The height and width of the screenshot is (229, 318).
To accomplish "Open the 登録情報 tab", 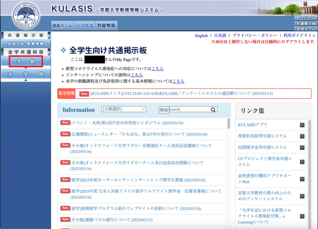I will coord(106,25).
